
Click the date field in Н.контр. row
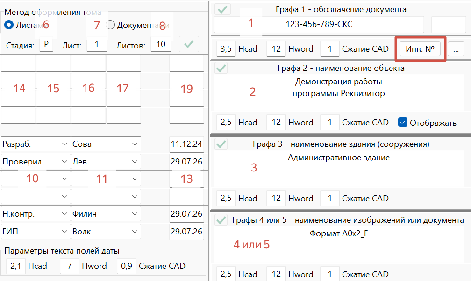[x=186, y=214]
